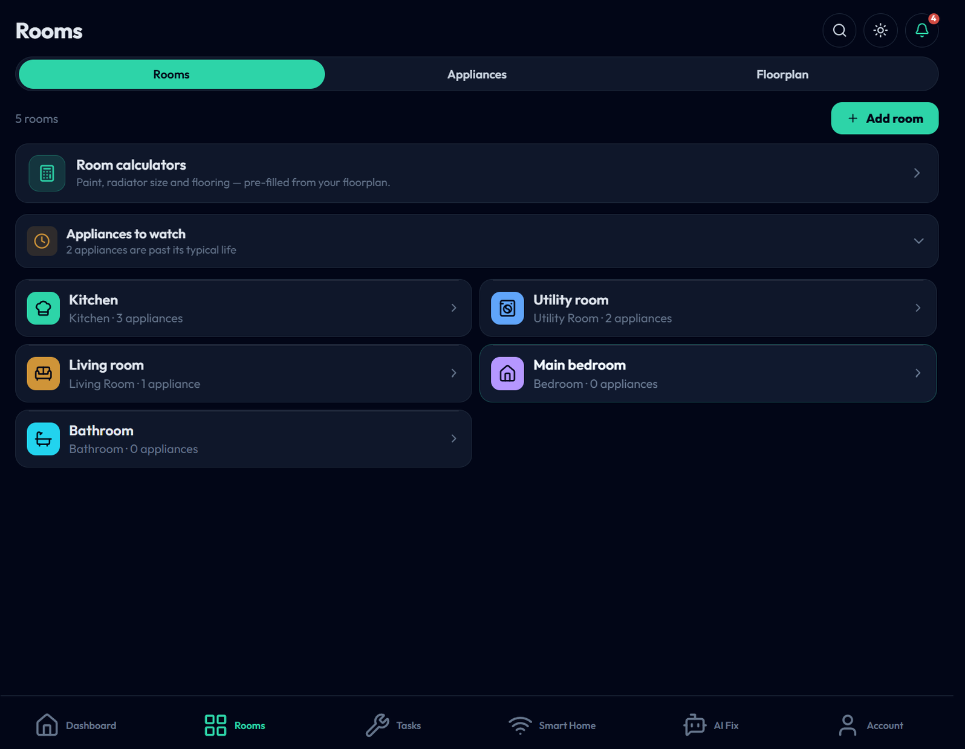Viewport: 965px width, 749px height.
Task: Switch to the Appliances tab
Action: 477,74
